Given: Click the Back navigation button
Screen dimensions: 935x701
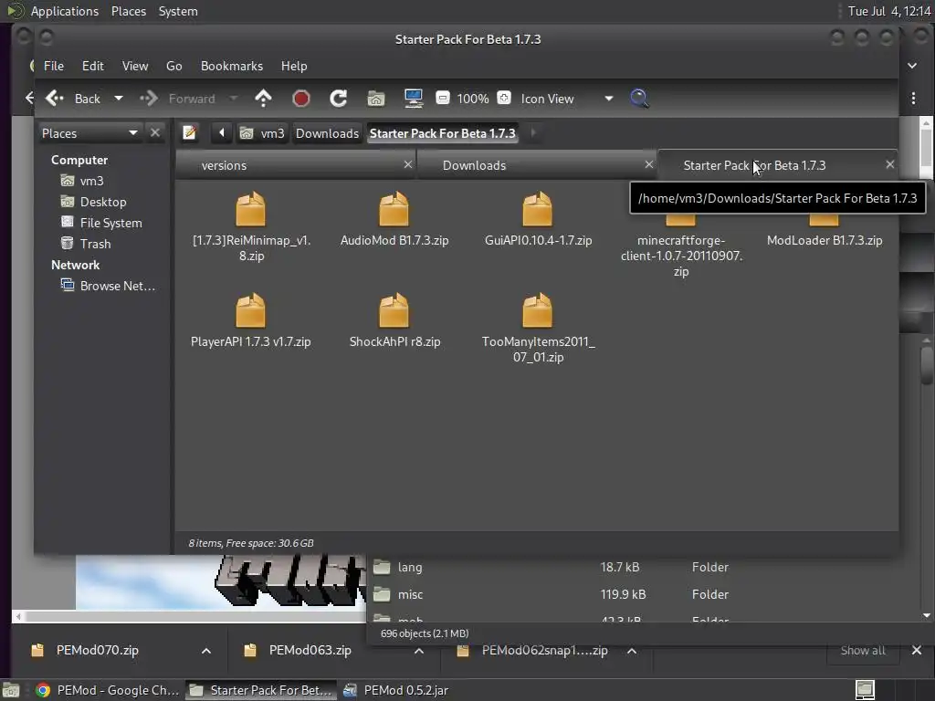Looking at the screenshot, I should point(73,99).
